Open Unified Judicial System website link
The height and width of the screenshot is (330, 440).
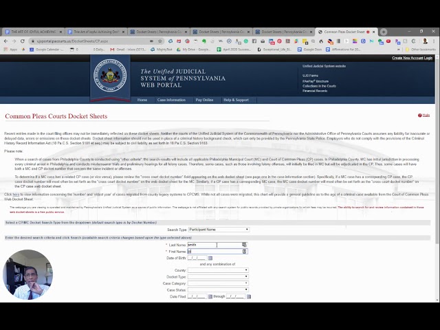[x=324, y=66]
